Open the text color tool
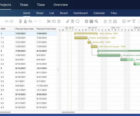The width and height of the screenshot is (140, 116). [x=25, y=21]
